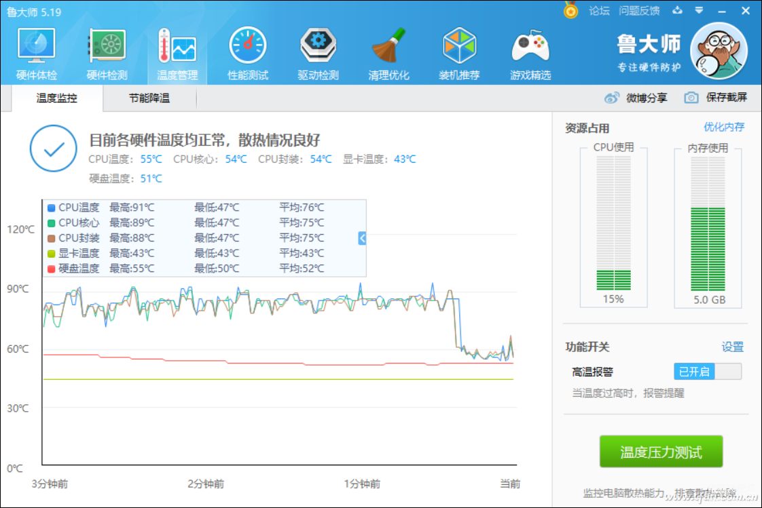Switch to 温度监控 tab
This screenshot has width=762, height=508.
pos(57,98)
